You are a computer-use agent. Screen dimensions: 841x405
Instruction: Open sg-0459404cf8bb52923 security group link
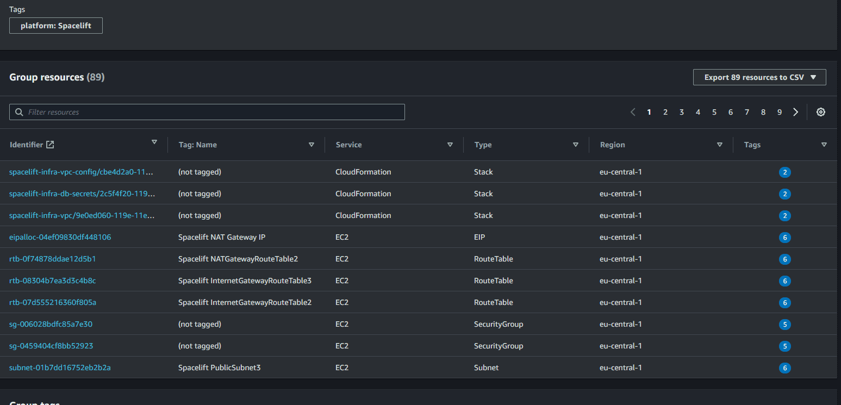click(51, 346)
